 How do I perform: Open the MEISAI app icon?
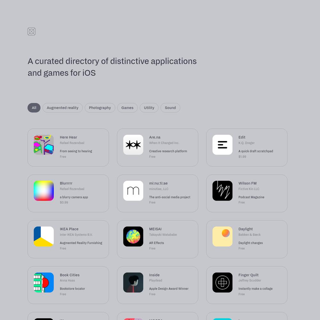133,236
